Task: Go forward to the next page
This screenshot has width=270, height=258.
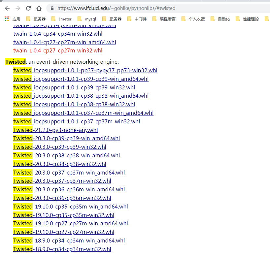Action: point(18,8)
